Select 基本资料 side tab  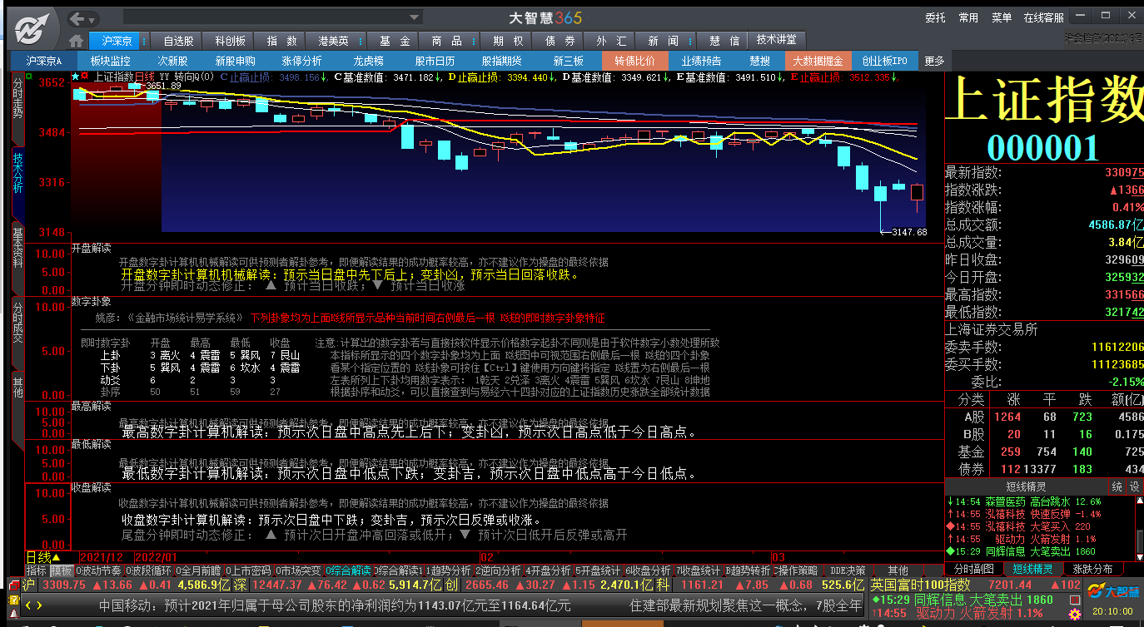(x=17, y=258)
